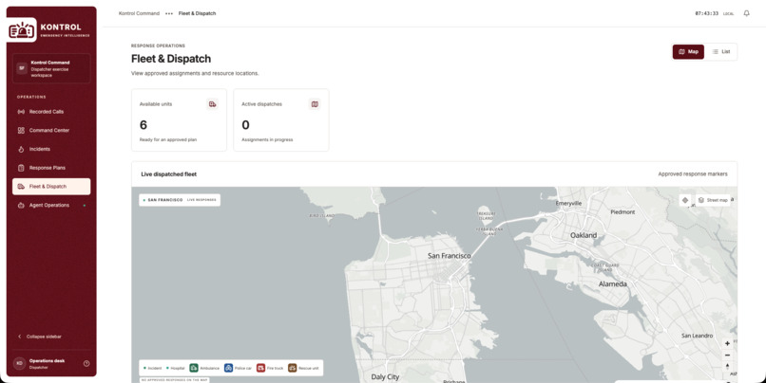Viewport: 766px width, 383px height.
Task: Click the Active dispatches map icon
Action: pyautogui.click(x=315, y=103)
